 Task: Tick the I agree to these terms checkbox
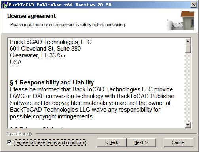[9, 142]
